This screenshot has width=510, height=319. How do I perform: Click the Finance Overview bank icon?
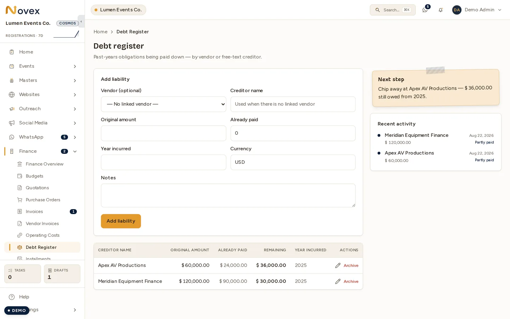click(x=20, y=164)
